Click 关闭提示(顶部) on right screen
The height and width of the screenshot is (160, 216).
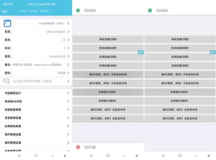[x=180, y=92]
